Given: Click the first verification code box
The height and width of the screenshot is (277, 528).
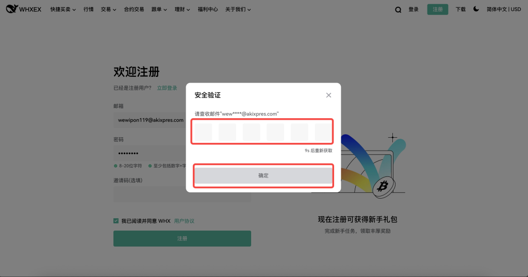Looking at the screenshot, I should click(x=203, y=132).
